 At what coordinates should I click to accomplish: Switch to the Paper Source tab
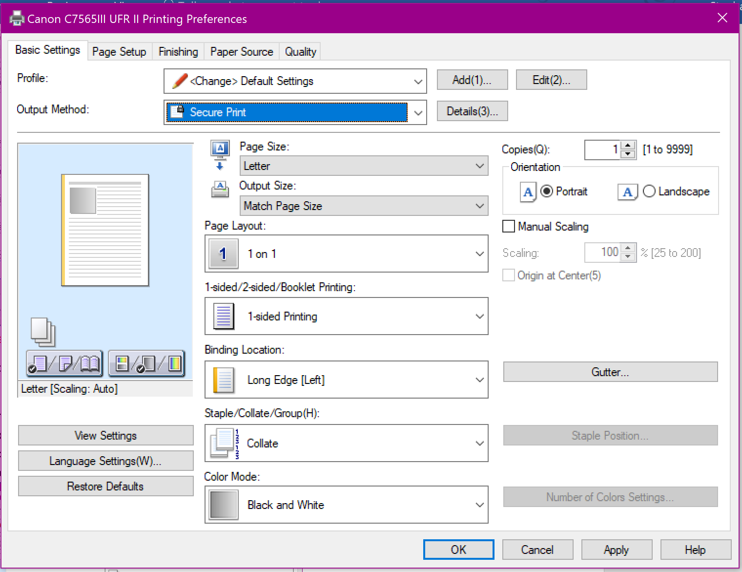pyautogui.click(x=242, y=52)
